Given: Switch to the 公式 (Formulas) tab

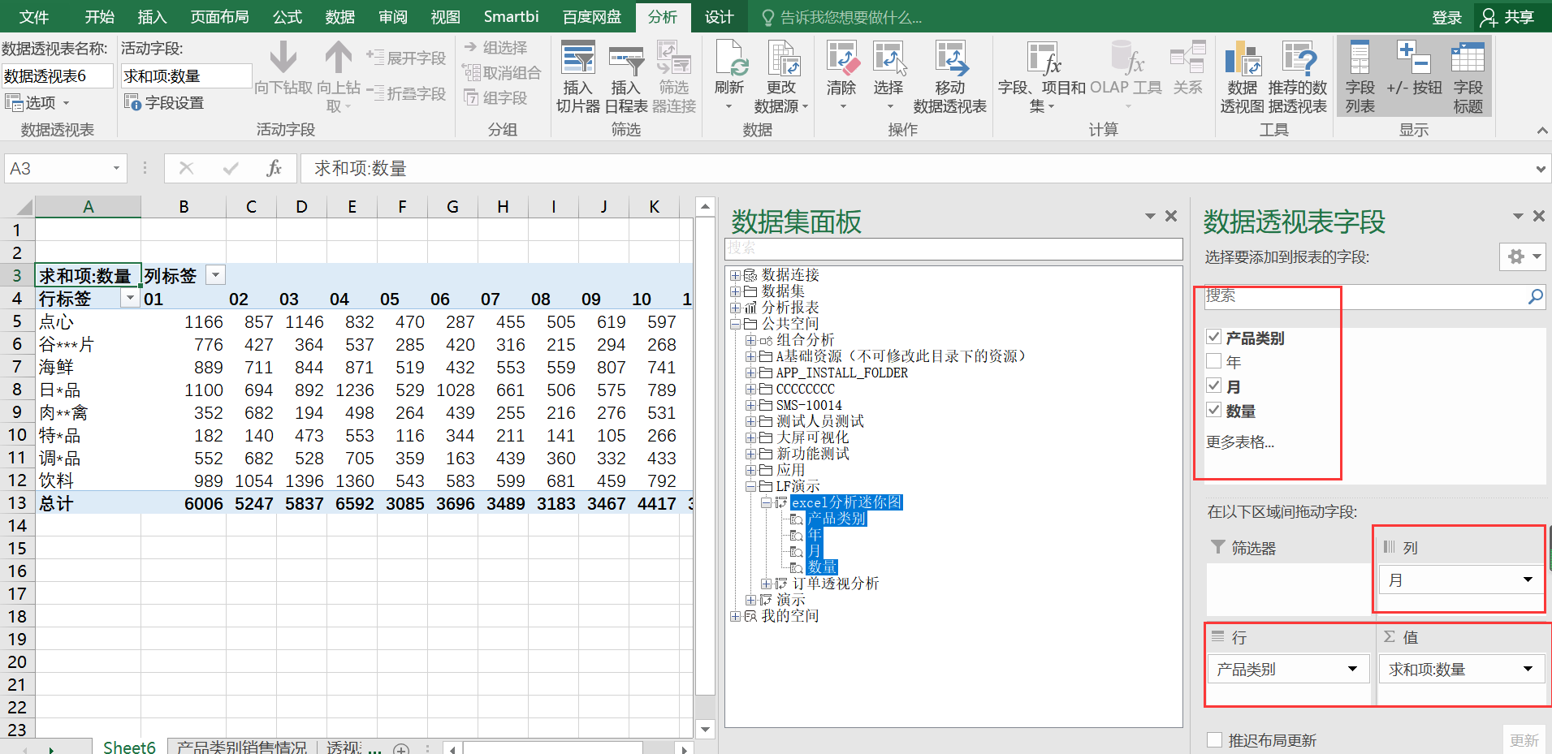Looking at the screenshot, I should click(x=287, y=17).
